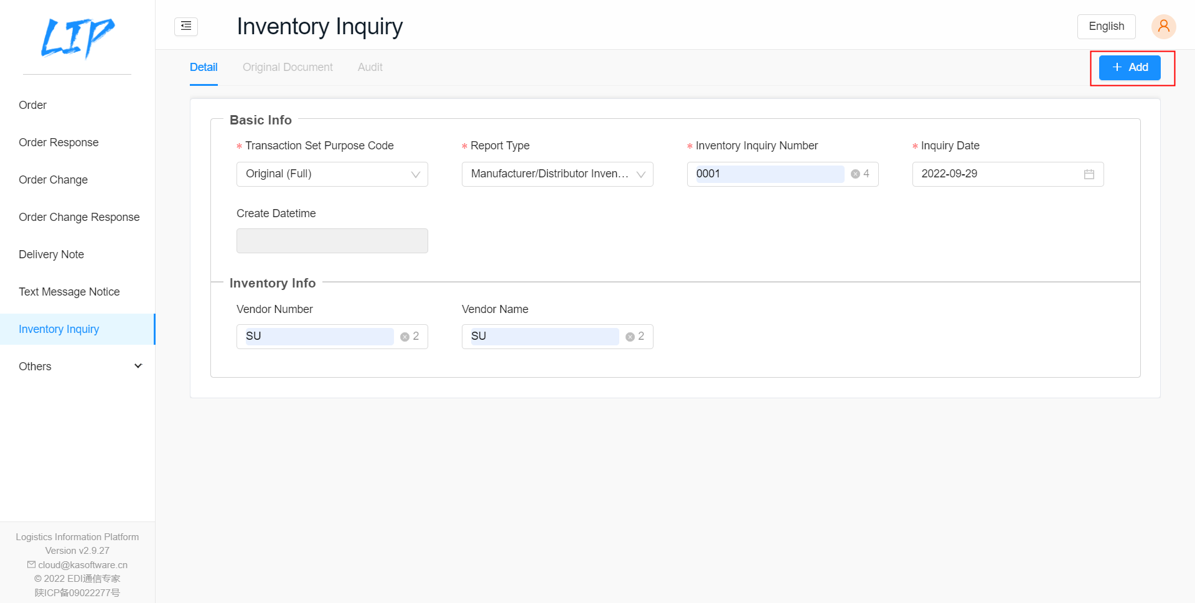
Task: Click the cloud@kasoftware.cn email link
Action: point(82,565)
